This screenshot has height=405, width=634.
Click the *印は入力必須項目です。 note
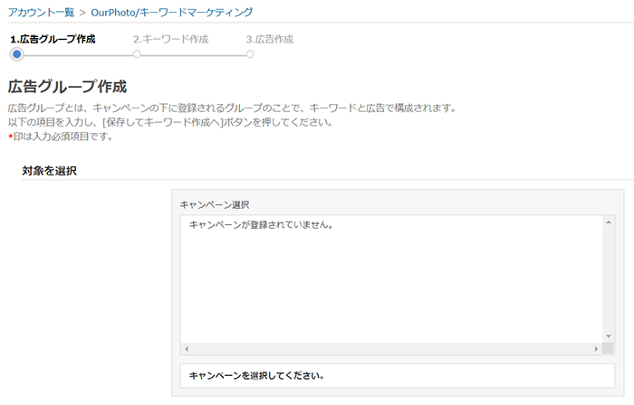(61, 137)
